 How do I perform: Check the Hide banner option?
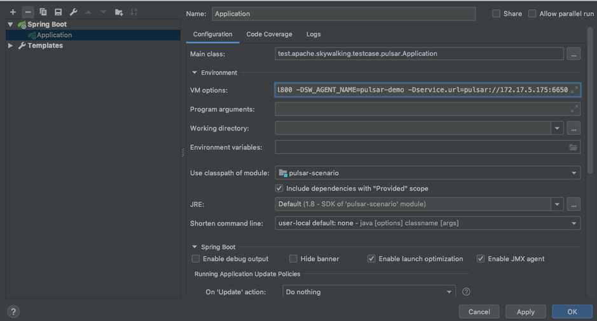(x=293, y=259)
